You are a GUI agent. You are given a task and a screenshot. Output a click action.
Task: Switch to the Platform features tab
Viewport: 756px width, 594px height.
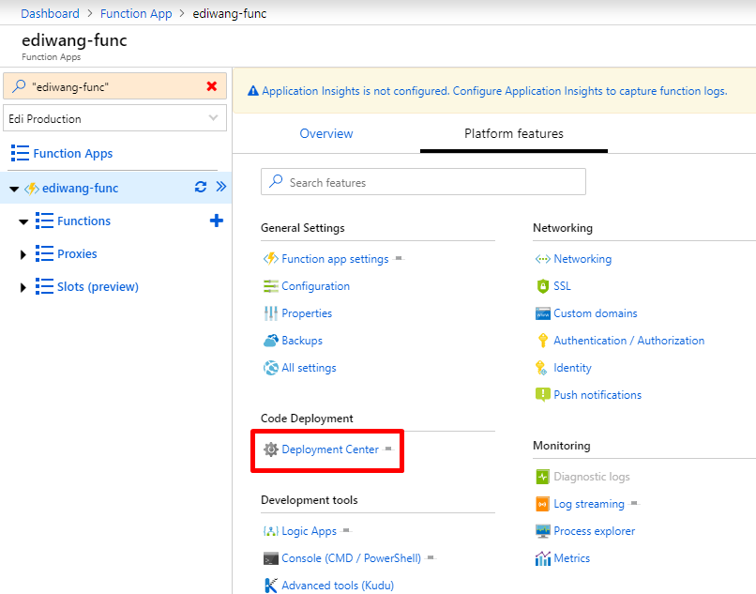tap(514, 133)
